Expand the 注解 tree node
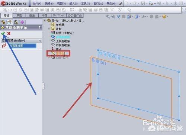Screen dimensions: 186x135 click(x=49, y=29)
